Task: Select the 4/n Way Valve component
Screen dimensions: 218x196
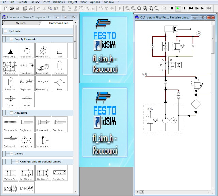Action: (43, 173)
